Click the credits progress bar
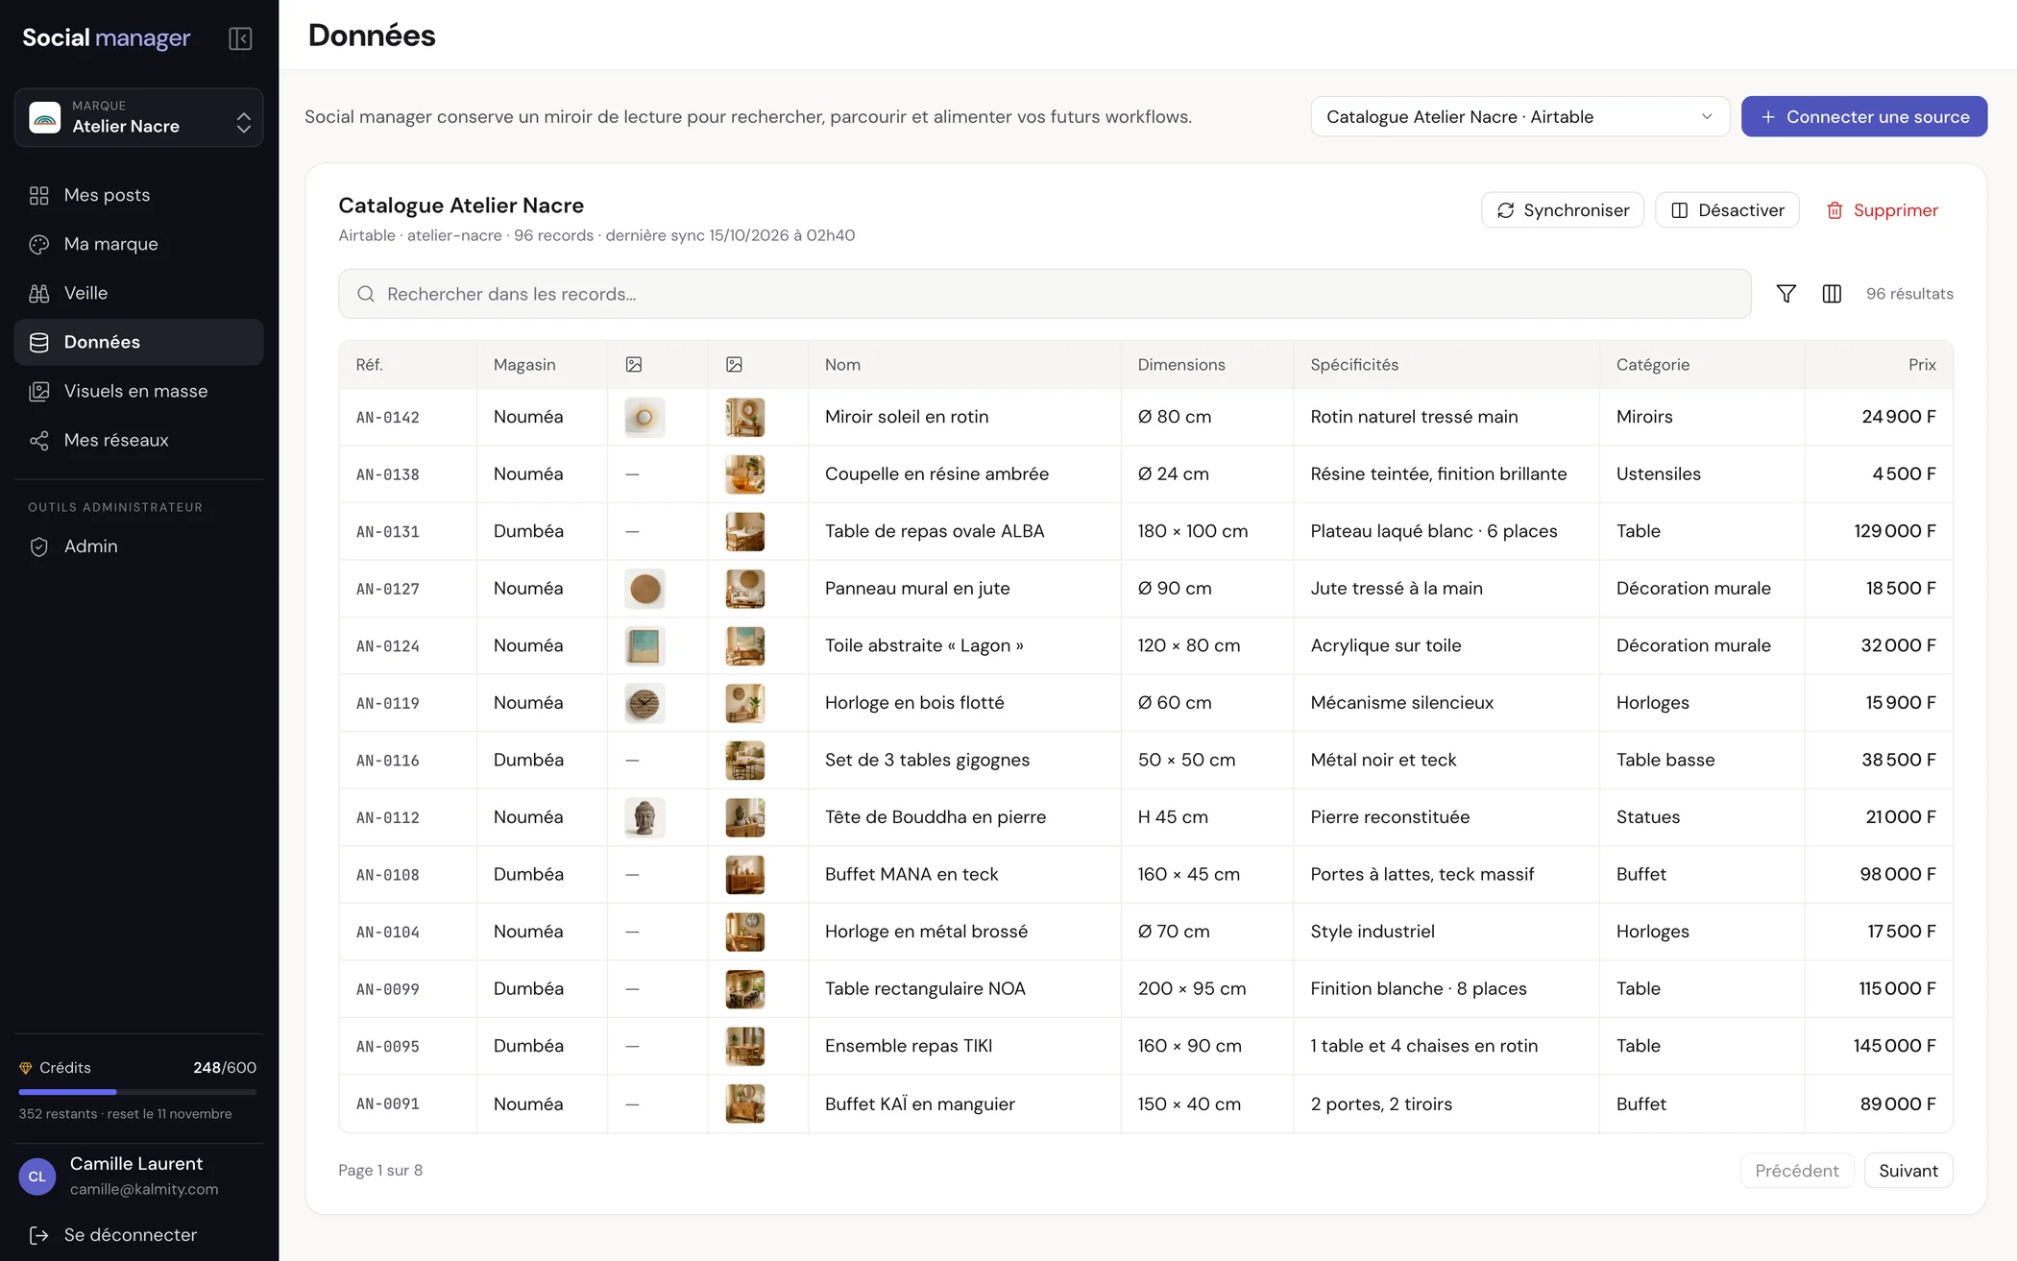Viewport: 2017px width, 1261px height. 137,1092
